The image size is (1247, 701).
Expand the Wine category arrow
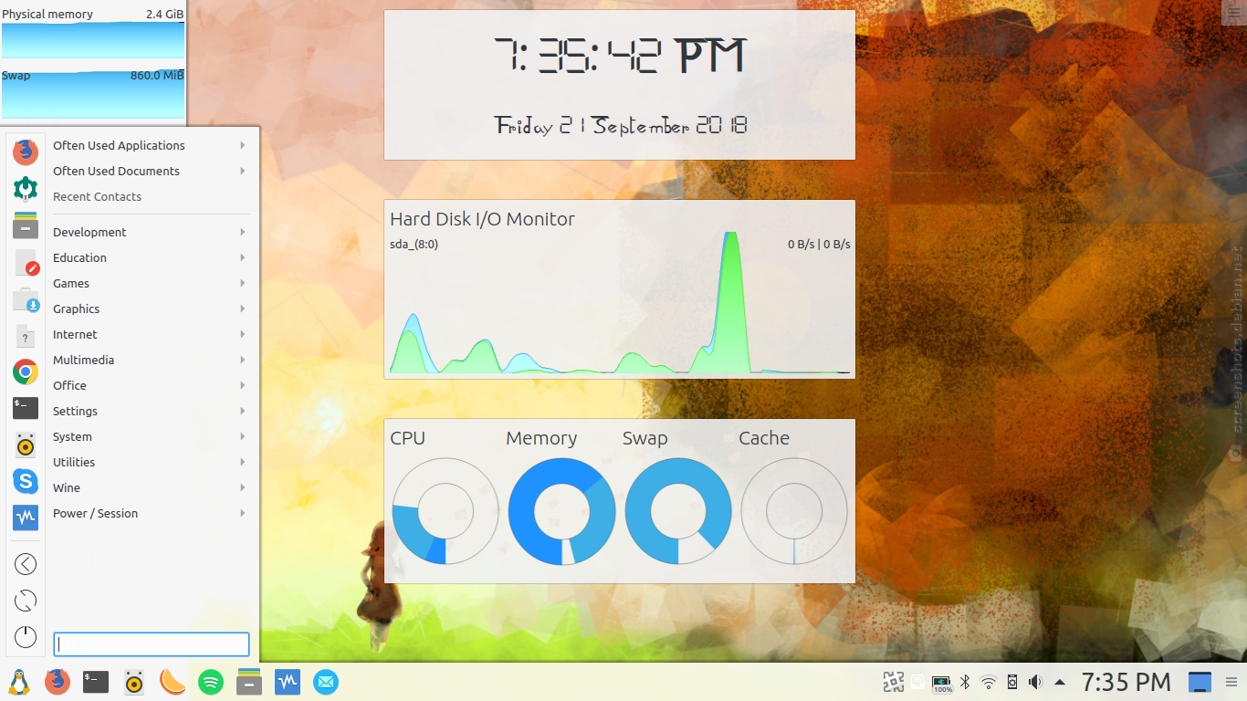tap(243, 487)
